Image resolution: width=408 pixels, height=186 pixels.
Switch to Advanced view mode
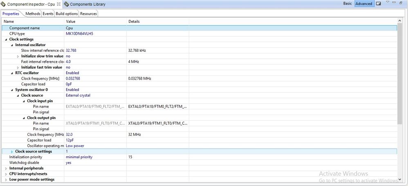[x=364, y=4]
